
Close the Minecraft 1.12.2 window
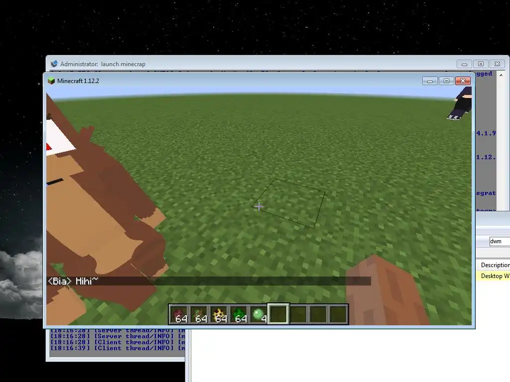coord(463,81)
